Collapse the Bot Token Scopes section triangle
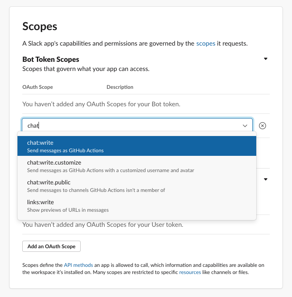Screen dimensions: 292x297 [266, 59]
